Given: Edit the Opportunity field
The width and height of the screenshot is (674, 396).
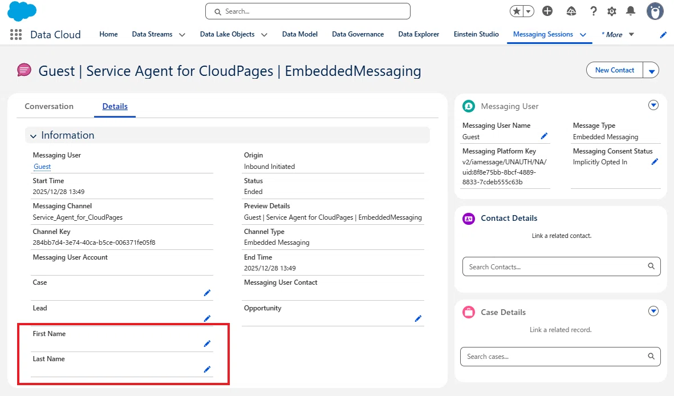Looking at the screenshot, I should (418, 318).
